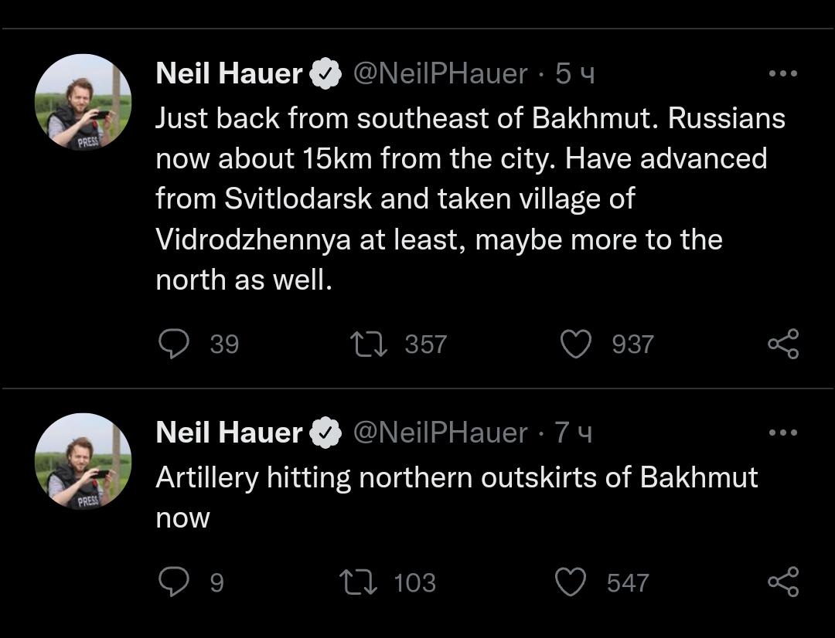This screenshot has width=835, height=638.
Task: Like the tweet with 937 likes
Action: coord(575,344)
